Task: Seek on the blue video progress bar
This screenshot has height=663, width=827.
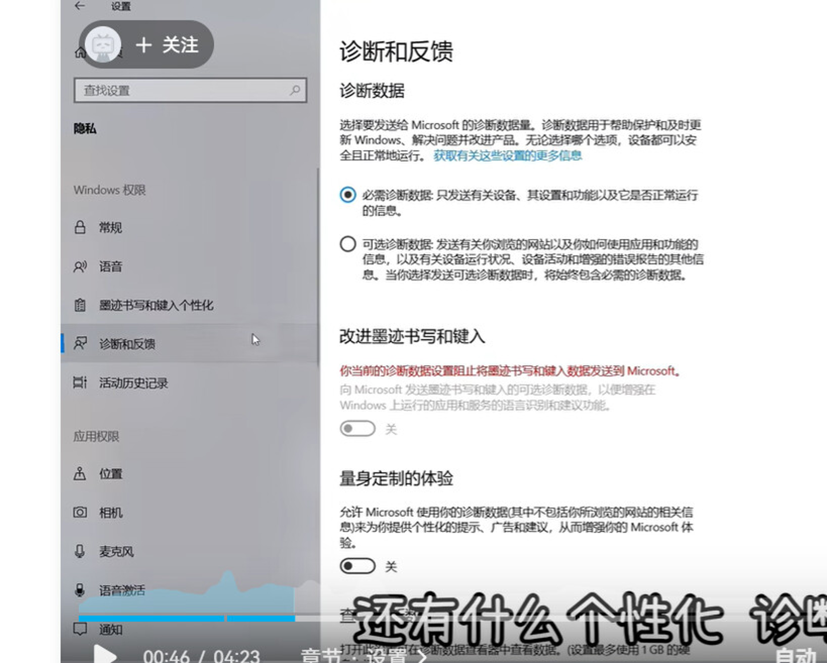Action: point(187,618)
